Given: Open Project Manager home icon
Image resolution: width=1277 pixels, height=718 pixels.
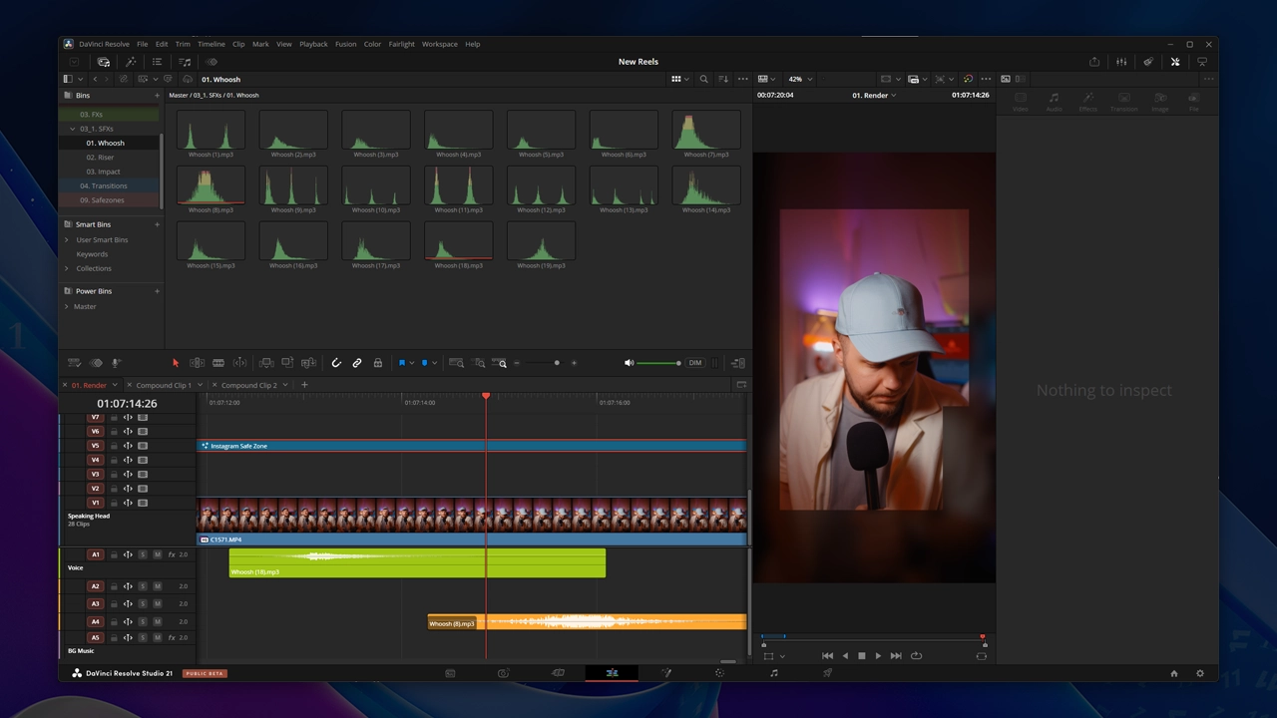Looking at the screenshot, I should tap(1174, 673).
